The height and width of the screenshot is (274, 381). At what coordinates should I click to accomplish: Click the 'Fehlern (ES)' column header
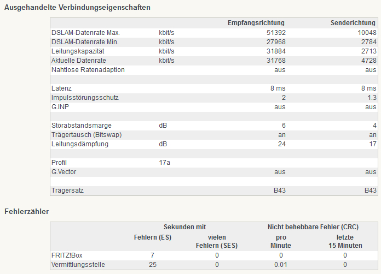point(153,237)
